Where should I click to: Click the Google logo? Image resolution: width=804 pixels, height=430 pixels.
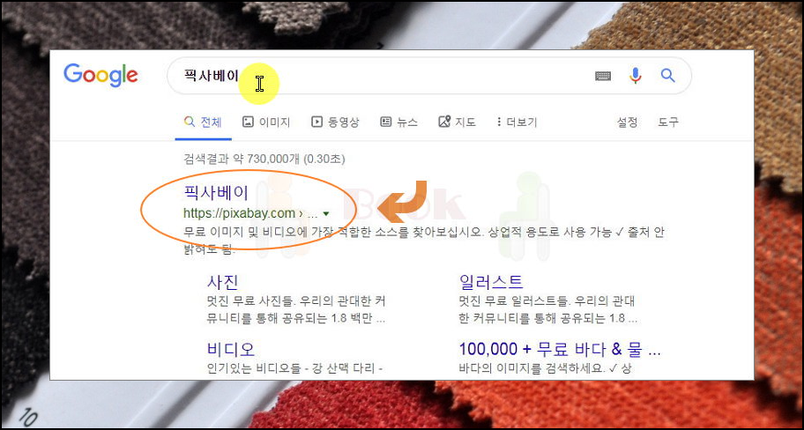pyautogui.click(x=100, y=76)
